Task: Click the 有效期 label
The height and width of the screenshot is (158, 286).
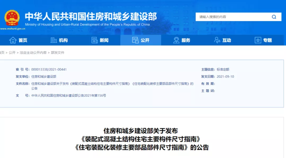Action: pos(208,84)
